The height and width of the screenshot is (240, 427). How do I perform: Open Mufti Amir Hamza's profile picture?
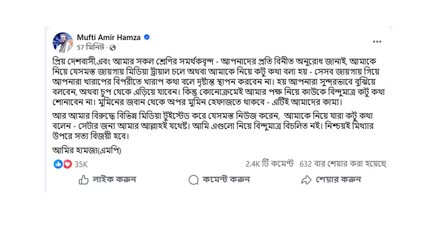[x=63, y=42]
